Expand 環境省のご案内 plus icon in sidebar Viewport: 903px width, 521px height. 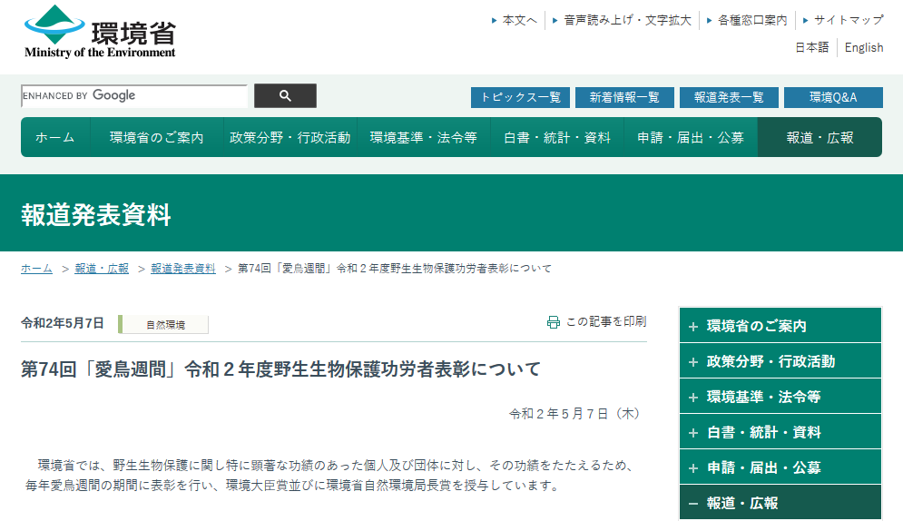[693, 326]
